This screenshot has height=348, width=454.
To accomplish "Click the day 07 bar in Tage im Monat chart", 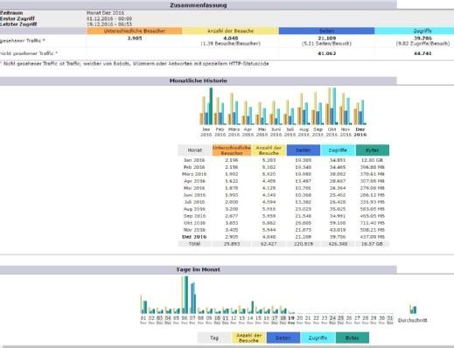I will point(192,298).
